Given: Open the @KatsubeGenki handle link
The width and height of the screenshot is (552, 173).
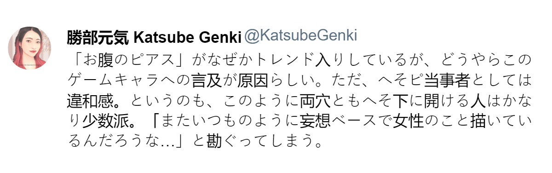Looking at the screenshot, I should coord(300,37).
